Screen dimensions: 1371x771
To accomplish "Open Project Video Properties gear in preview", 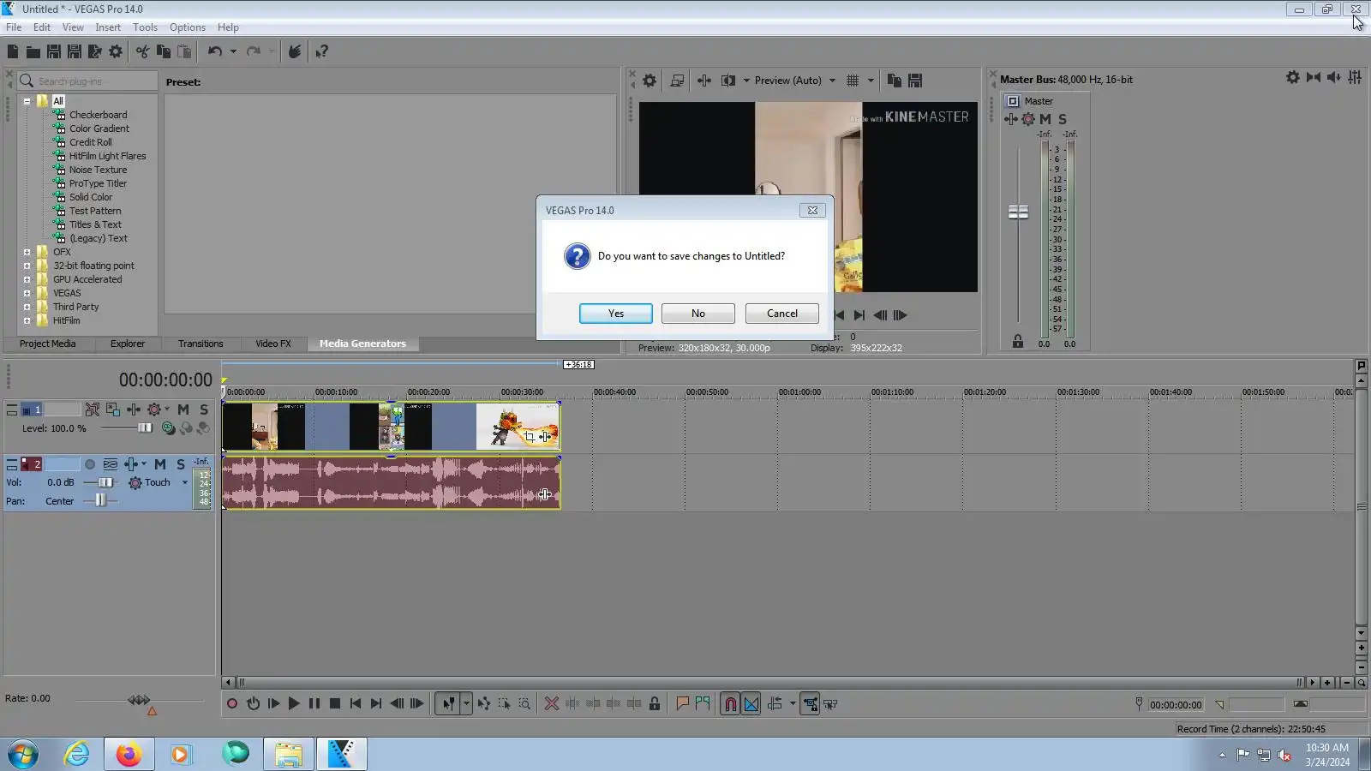I will tap(650, 81).
